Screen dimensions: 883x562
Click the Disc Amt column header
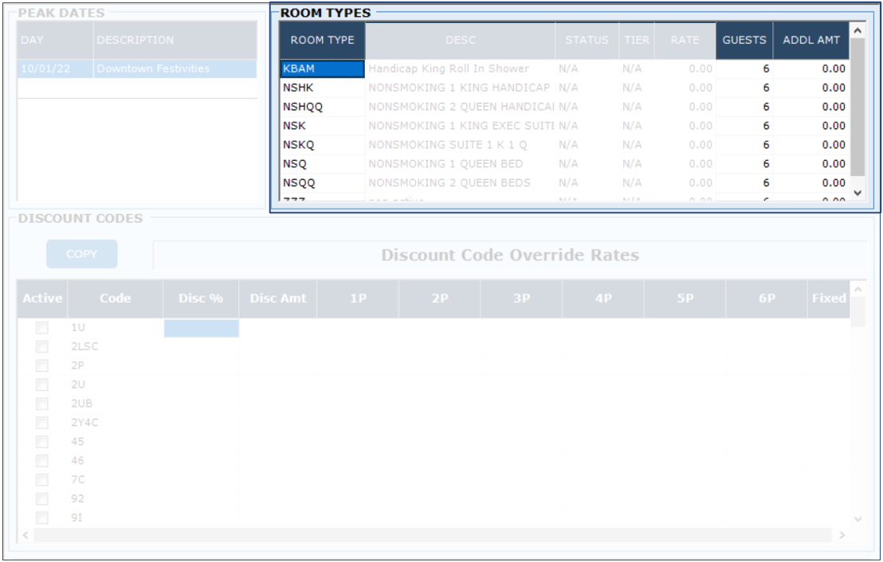pyautogui.click(x=277, y=299)
